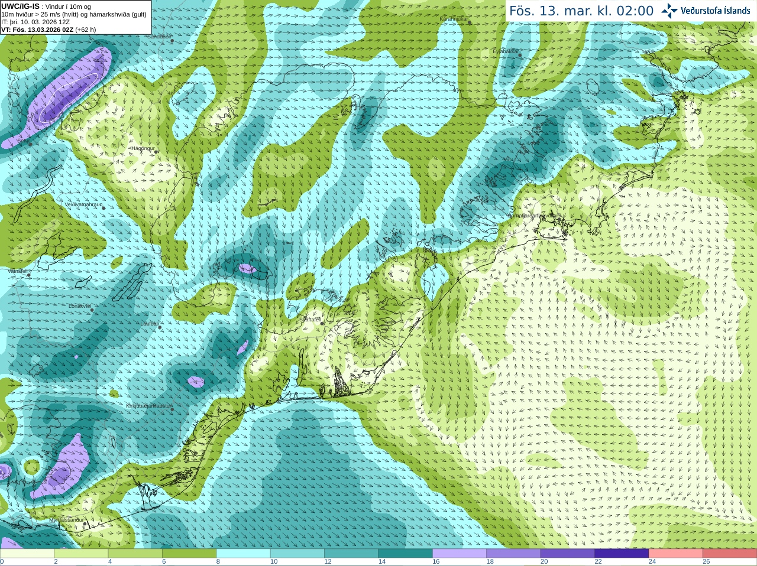The height and width of the screenshot is (566, 757).
Task: Click the Hágöngur station marker
Action: coord(156,152)
